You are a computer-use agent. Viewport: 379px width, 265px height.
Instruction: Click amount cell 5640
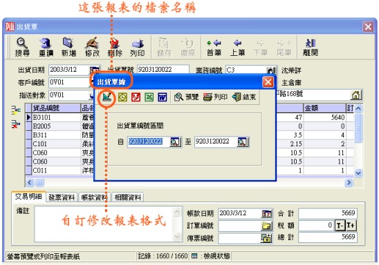click(324, 117)
